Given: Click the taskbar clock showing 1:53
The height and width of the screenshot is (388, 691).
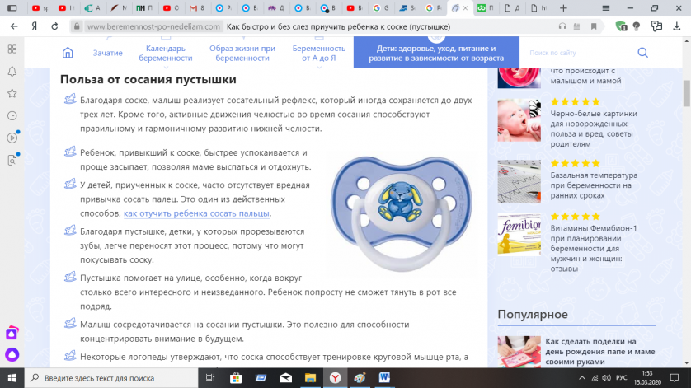Looking at the screenshot, I should pos(647,378).
